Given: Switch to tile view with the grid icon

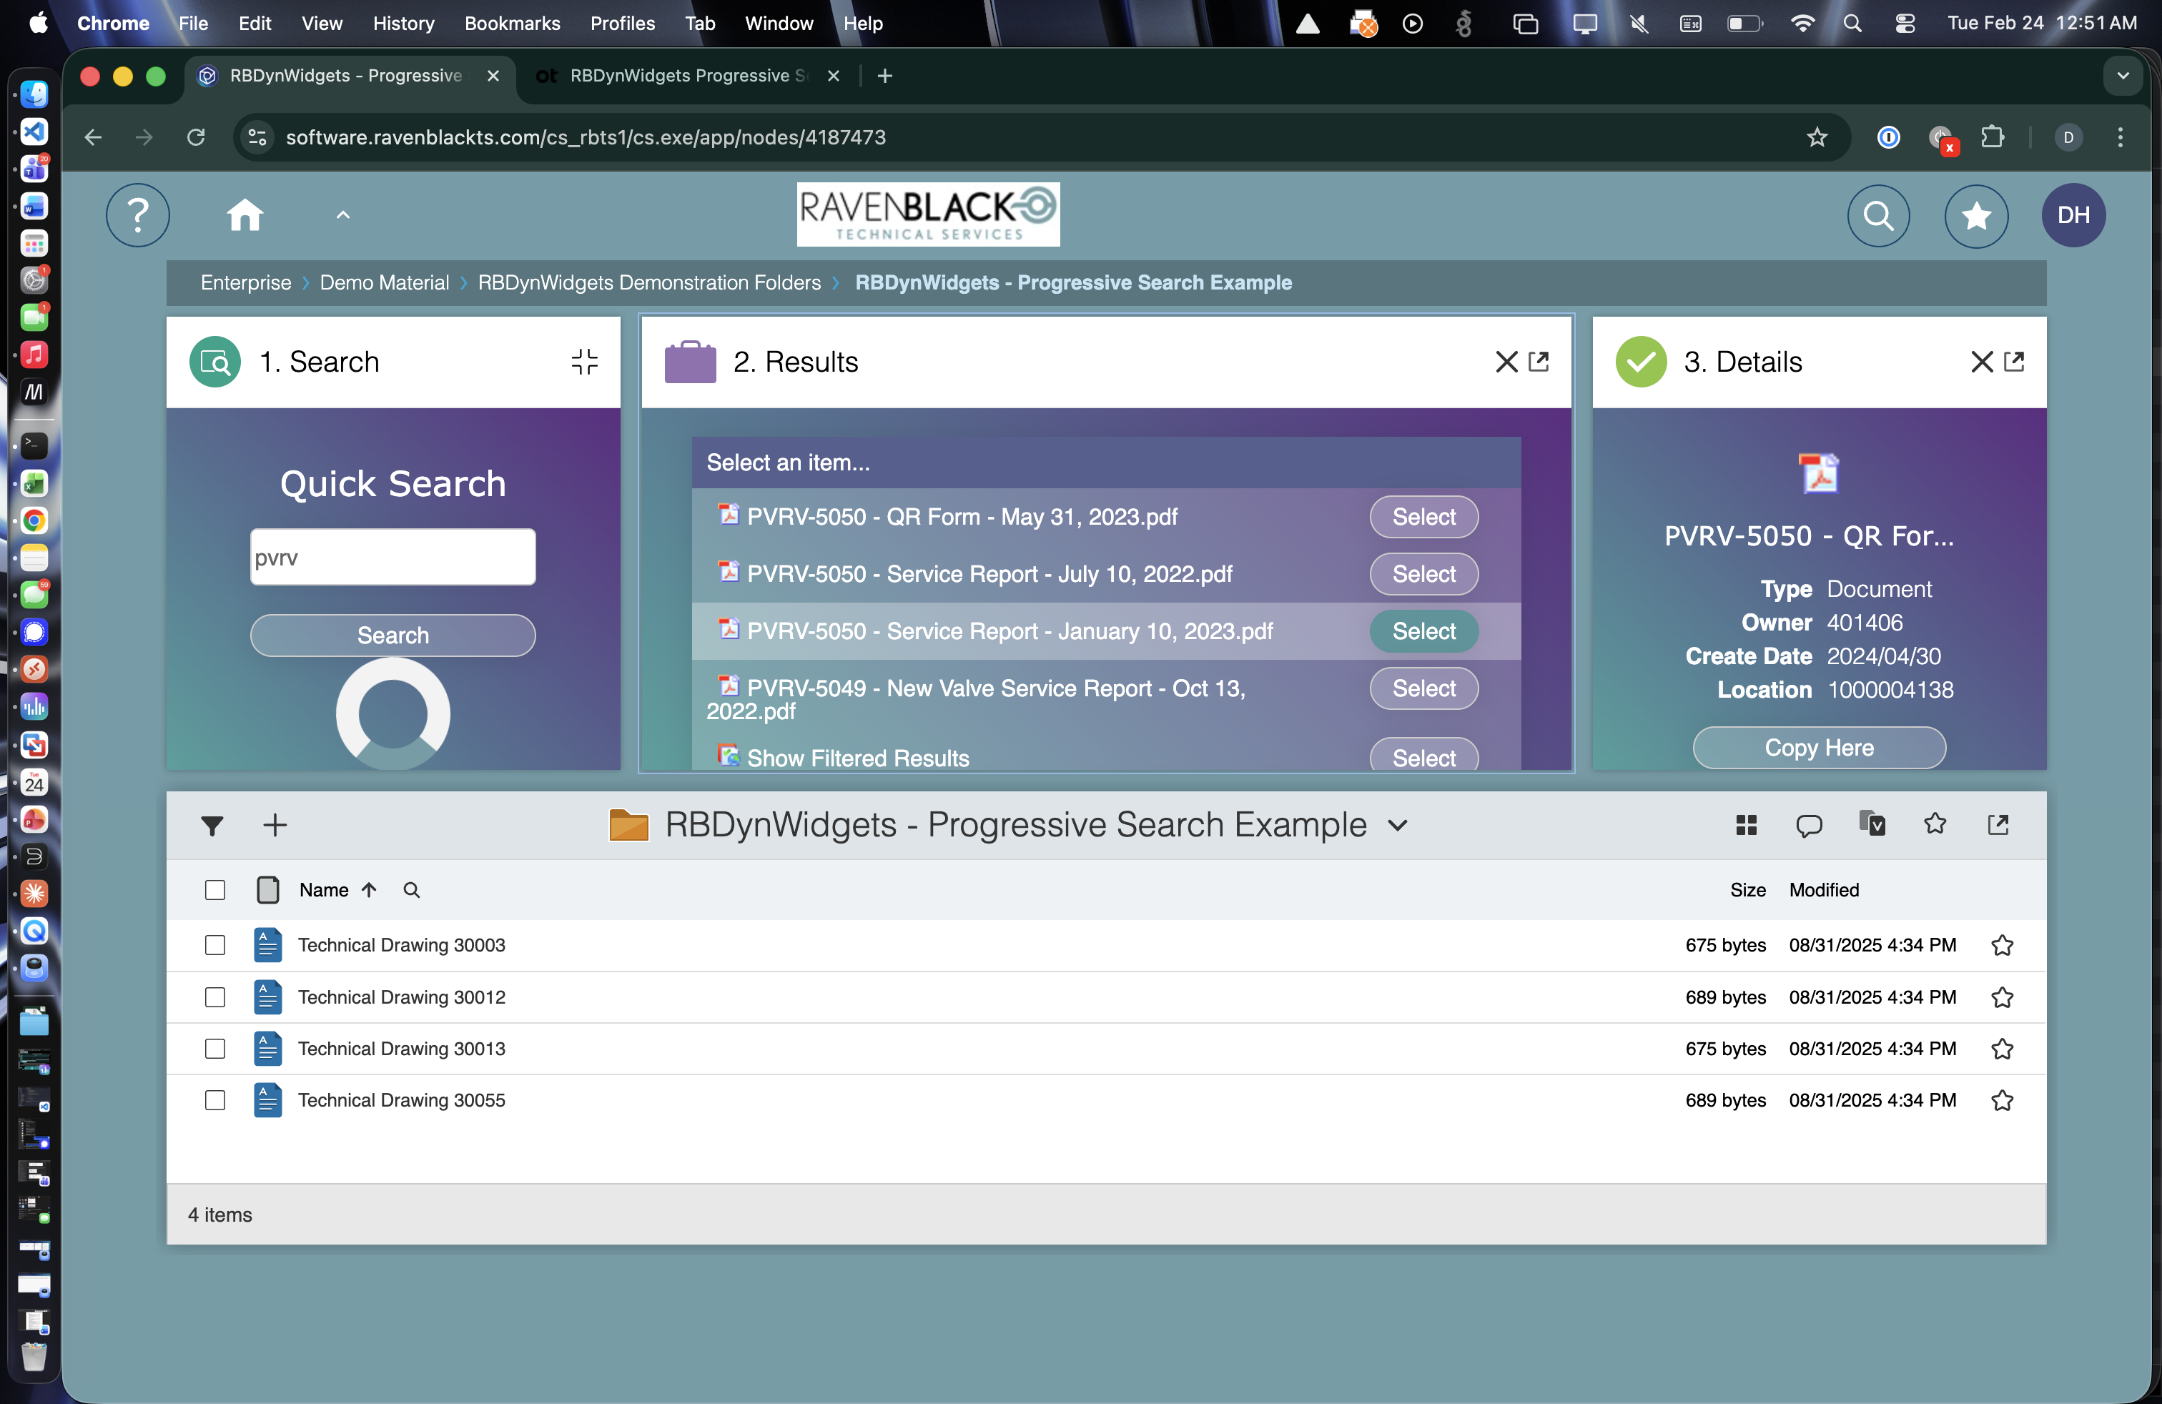Looking at the screenshot, I should tap(1746, 826).
